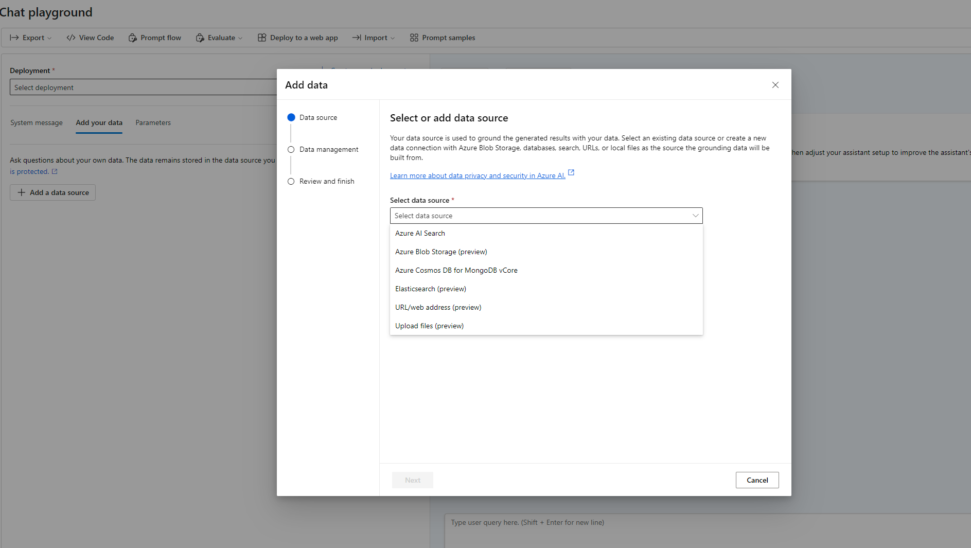This screenshot has height=548, width=971.
Task: Click the Export arrow icon
Action: [14, 38]
